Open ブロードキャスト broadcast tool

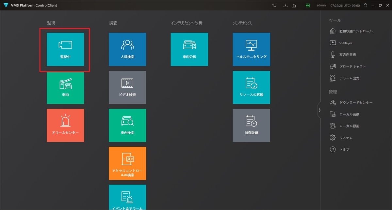tap(348, 67)
